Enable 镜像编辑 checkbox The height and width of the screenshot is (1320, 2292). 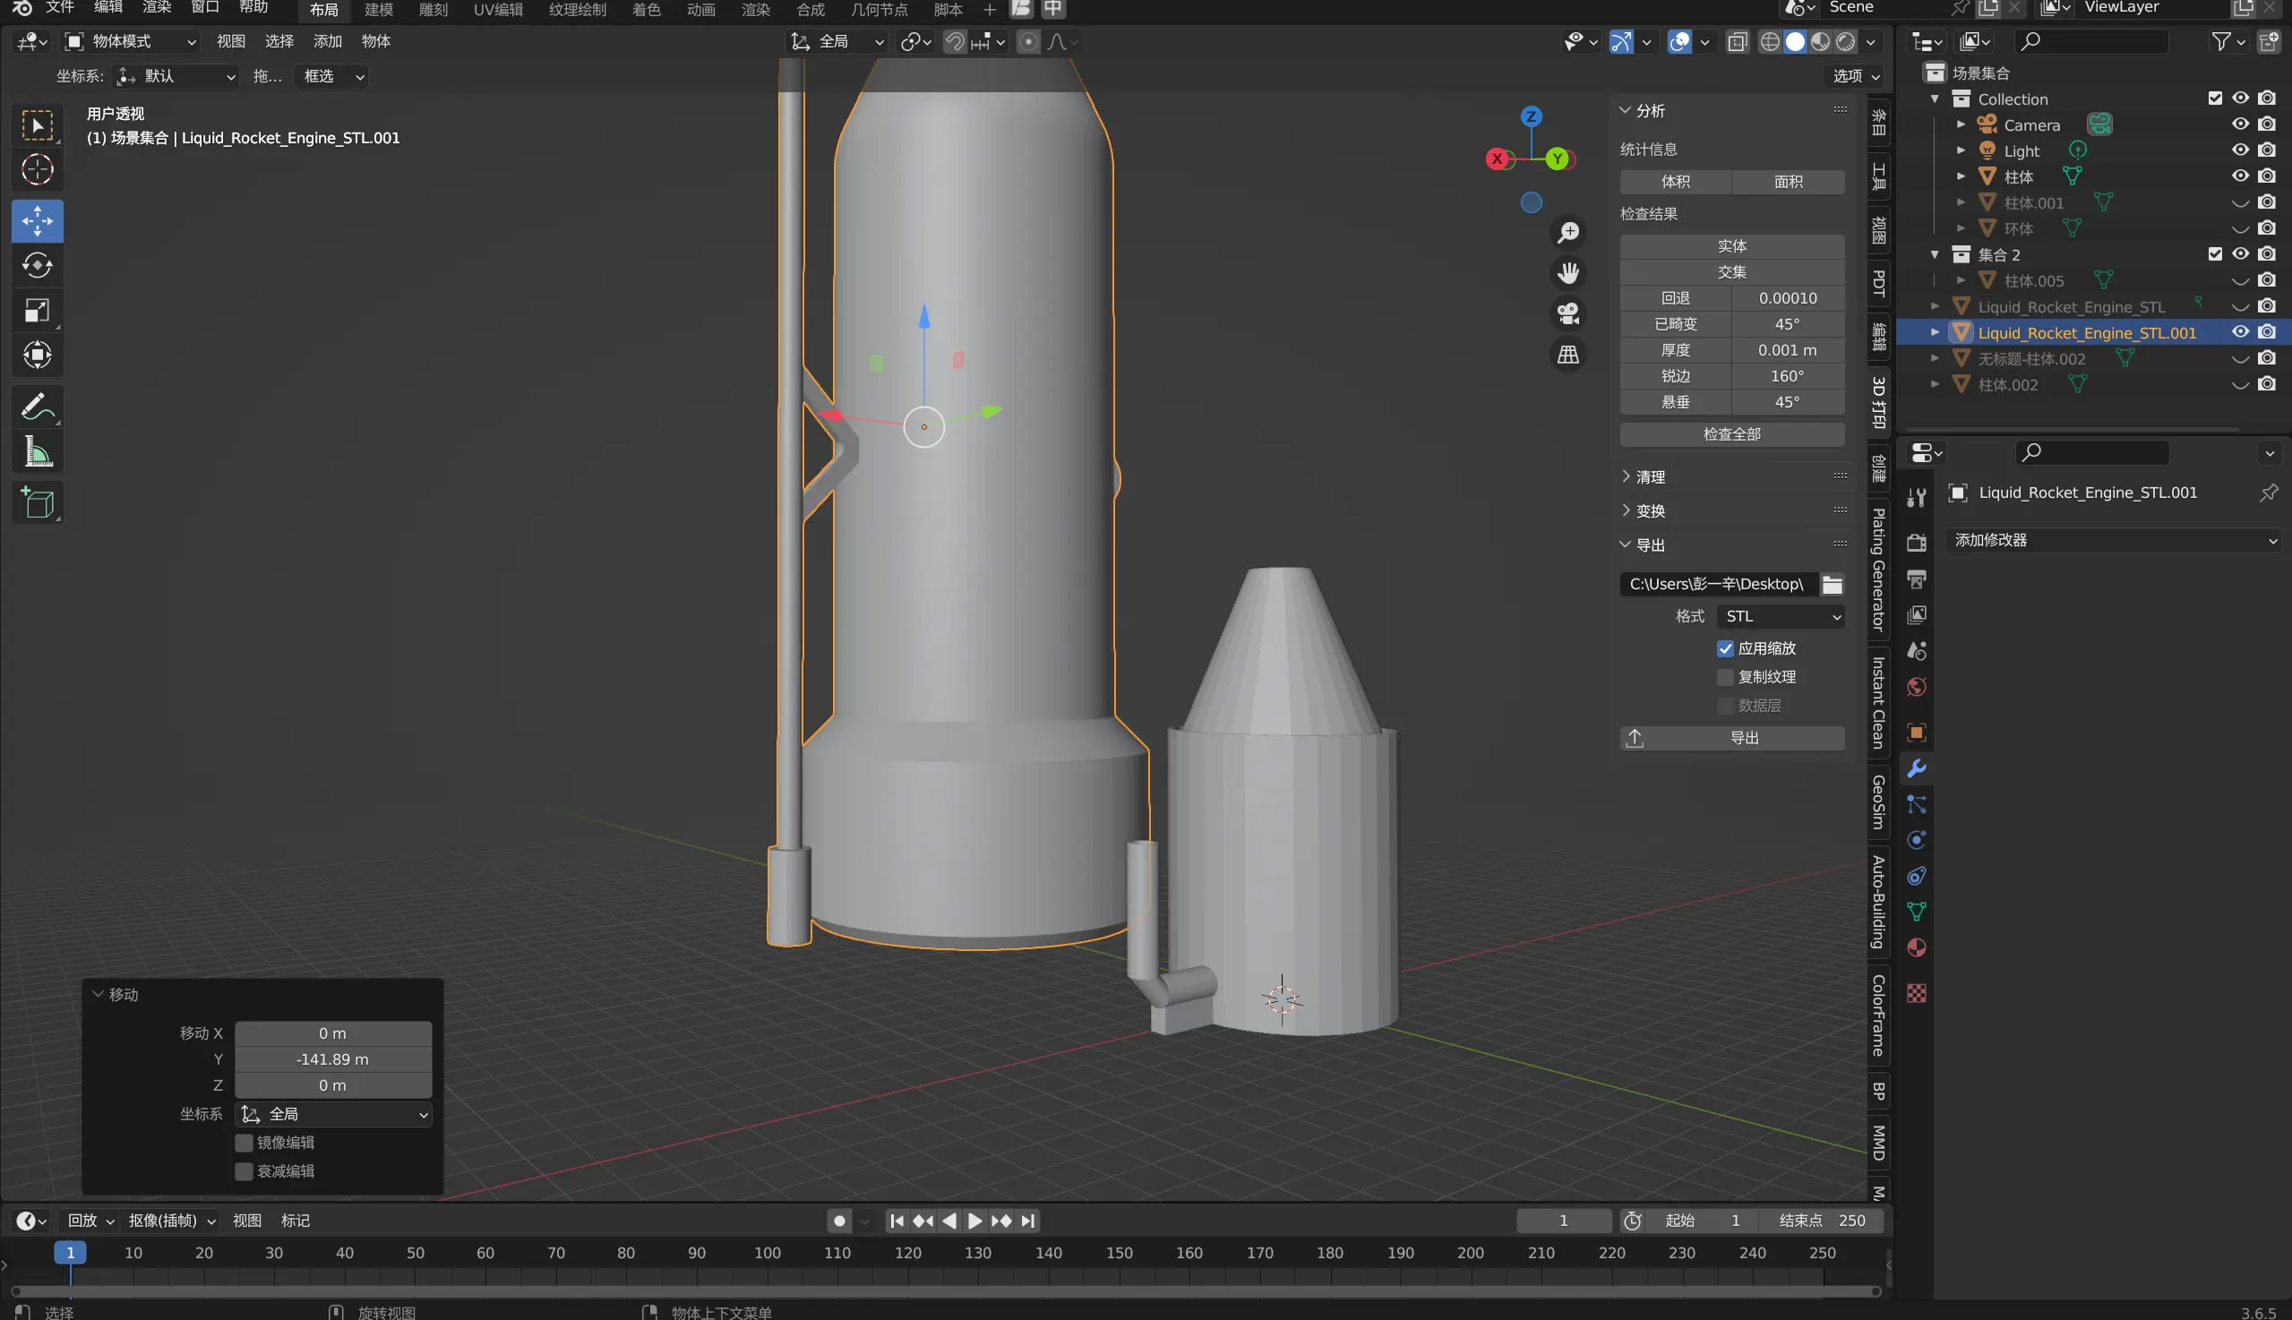tap(244, 1144)
